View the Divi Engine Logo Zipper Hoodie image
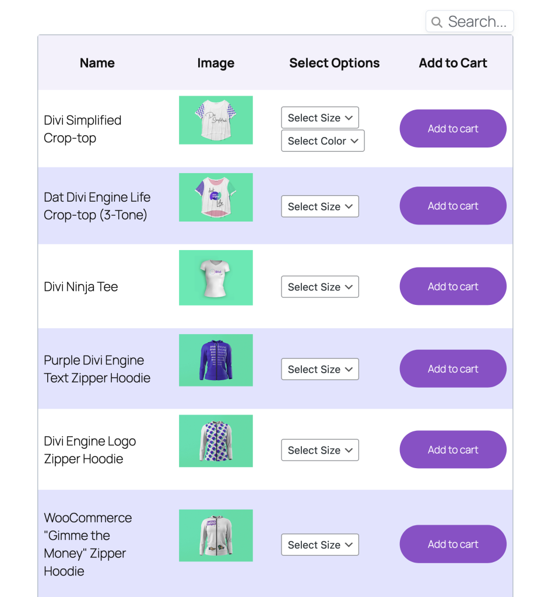548x597 pixels. pyautogui.click(x=216, y=441)
